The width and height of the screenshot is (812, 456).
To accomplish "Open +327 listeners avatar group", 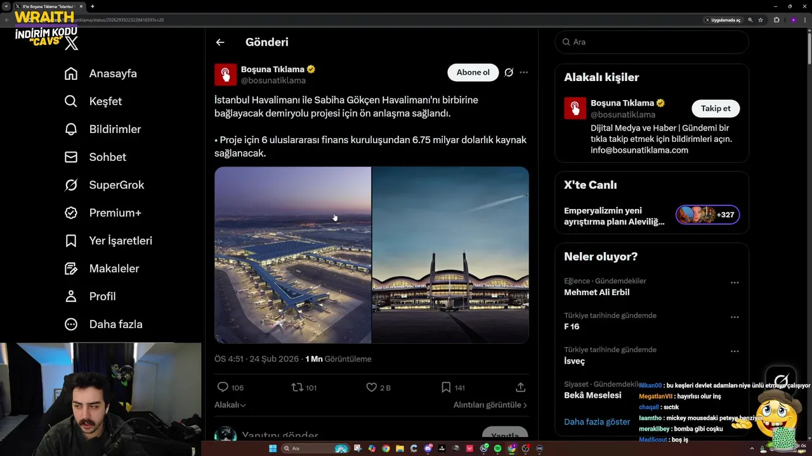I will [707, 215].
